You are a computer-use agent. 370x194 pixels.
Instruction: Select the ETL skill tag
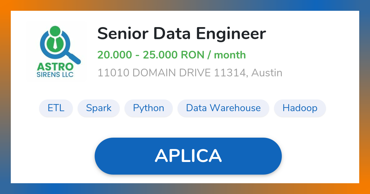(x=56, y=108)
